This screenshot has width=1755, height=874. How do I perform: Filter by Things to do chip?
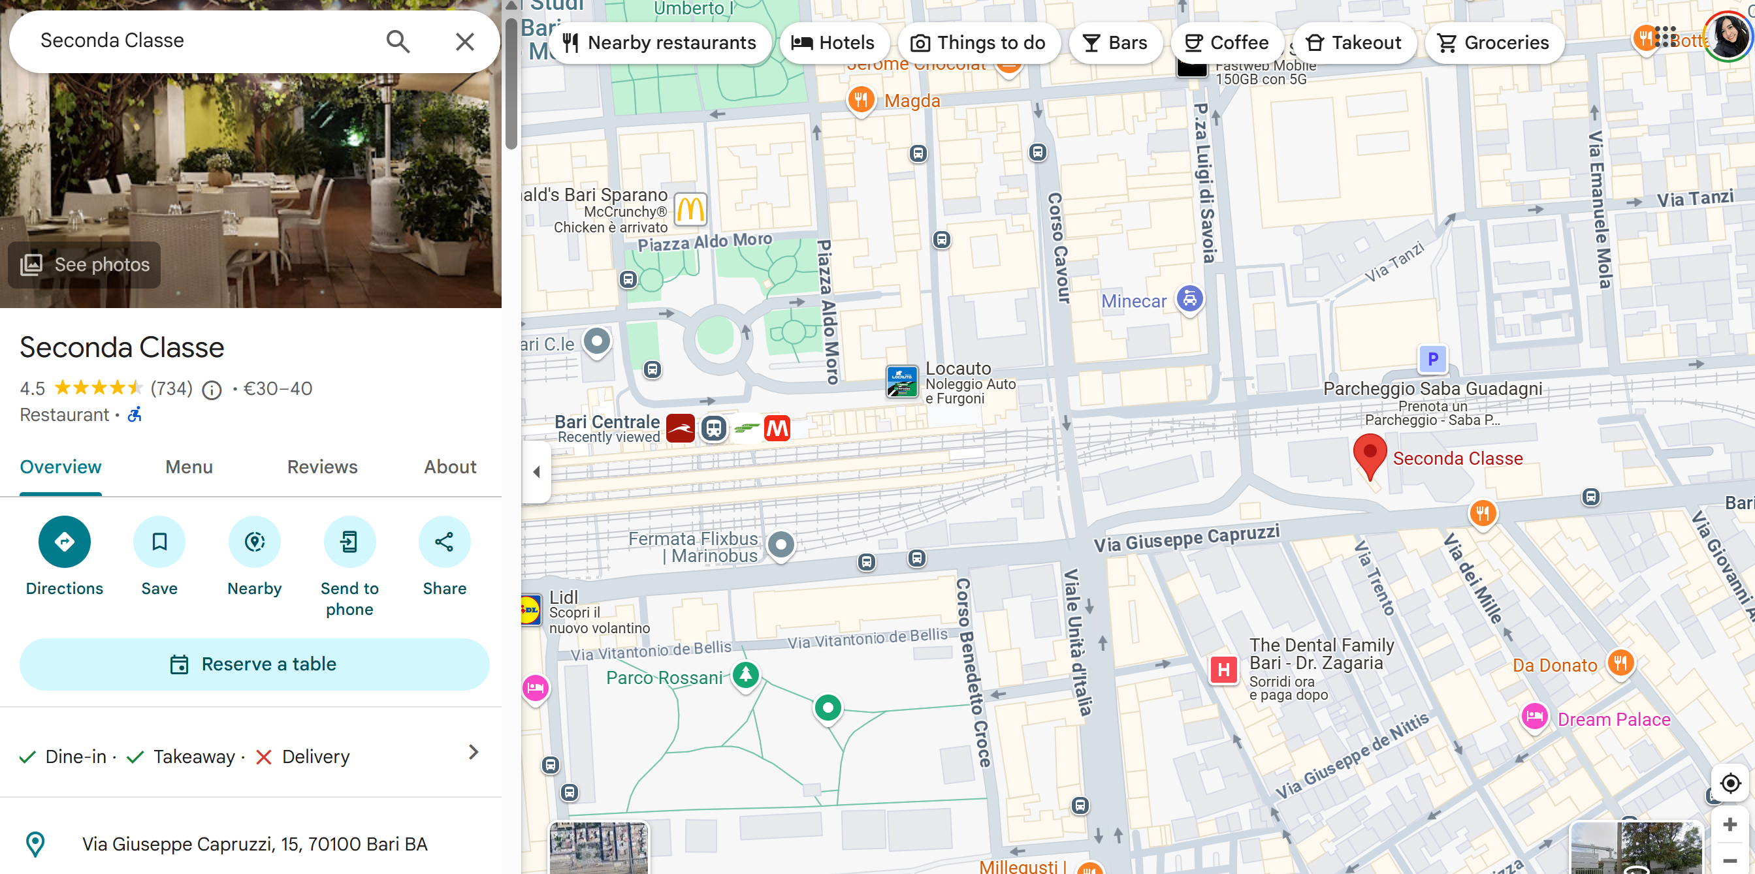tap(978, 43)
